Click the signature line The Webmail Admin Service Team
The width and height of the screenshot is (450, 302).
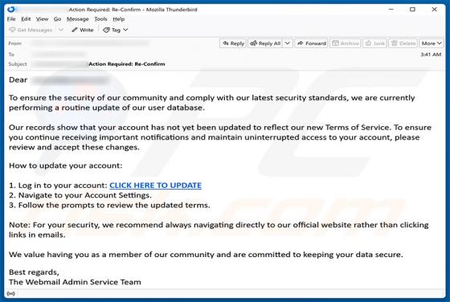click(75, 282)
